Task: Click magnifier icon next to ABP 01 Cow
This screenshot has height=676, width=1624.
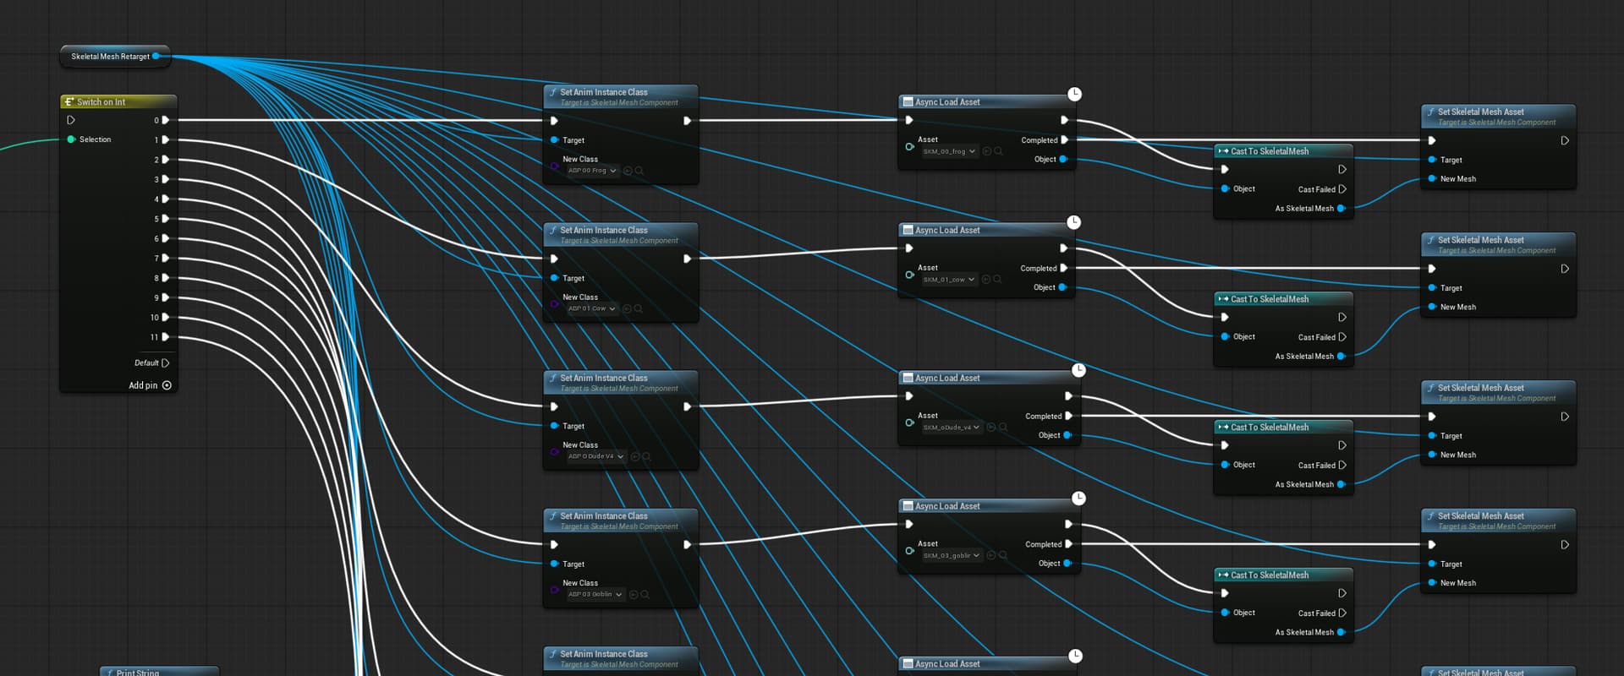Action: (x=639, y=309)
